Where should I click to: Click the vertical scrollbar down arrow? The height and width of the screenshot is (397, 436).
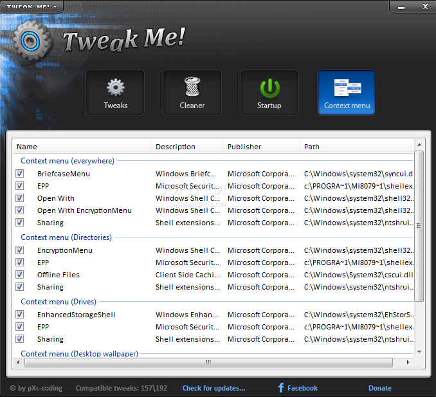[x=419, y=352]
